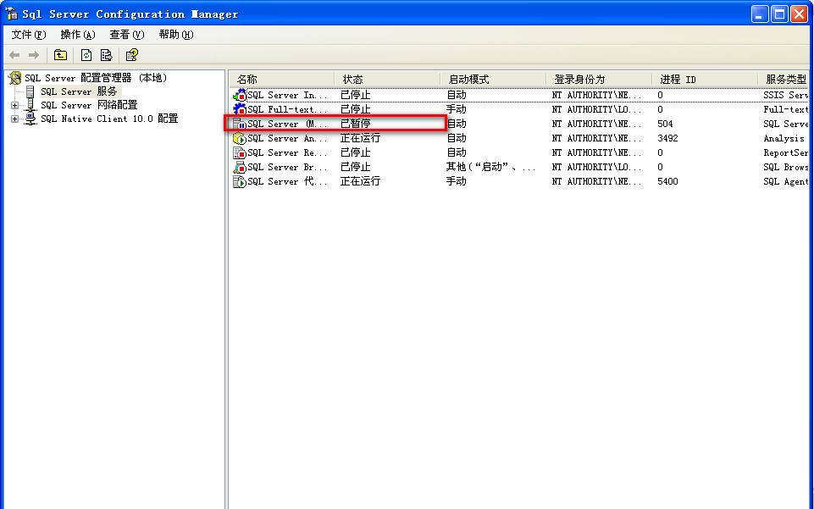The image size is (814, 509).
Task: Click the Back arrow toolbar button
Action: [x=14, y=55]
